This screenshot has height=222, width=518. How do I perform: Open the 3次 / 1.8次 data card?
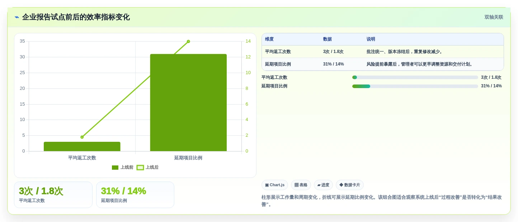(x=53, y=195)
